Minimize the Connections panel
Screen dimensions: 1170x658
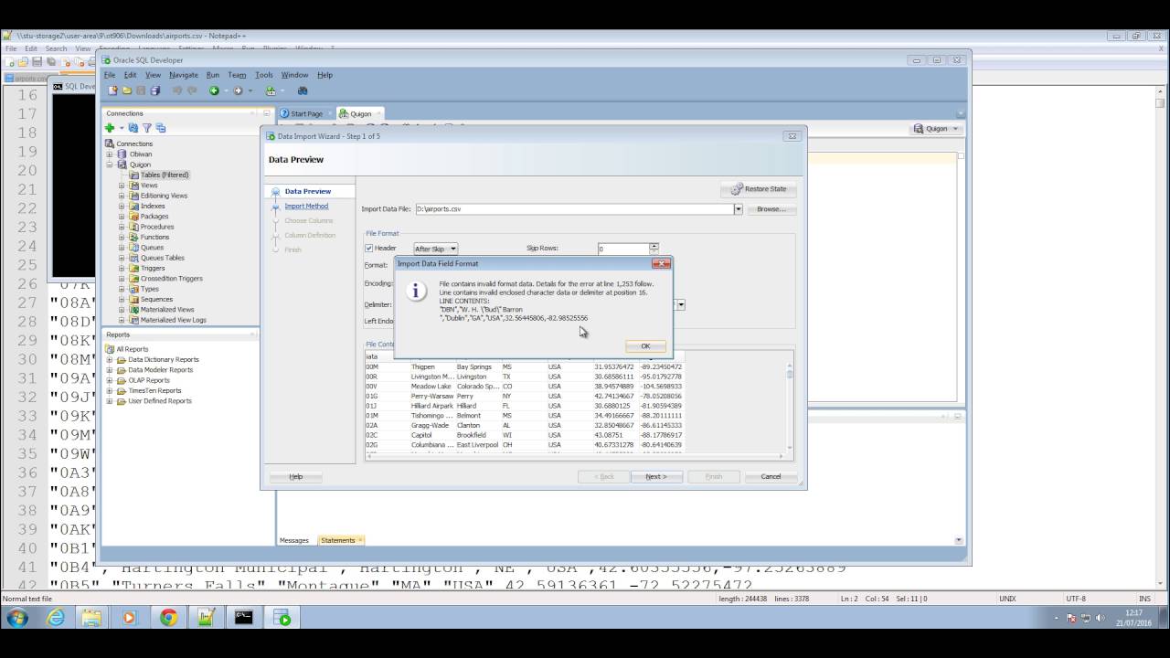[266, 113]
